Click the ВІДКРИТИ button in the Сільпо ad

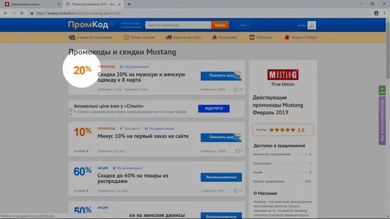pos(214,108)
